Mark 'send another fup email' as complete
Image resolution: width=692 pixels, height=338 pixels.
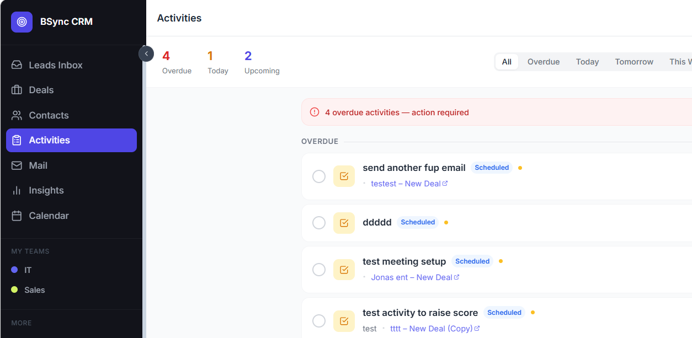pos(319,176)
